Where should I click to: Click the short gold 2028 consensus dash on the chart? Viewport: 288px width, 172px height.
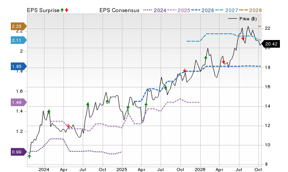pos(260,26)
